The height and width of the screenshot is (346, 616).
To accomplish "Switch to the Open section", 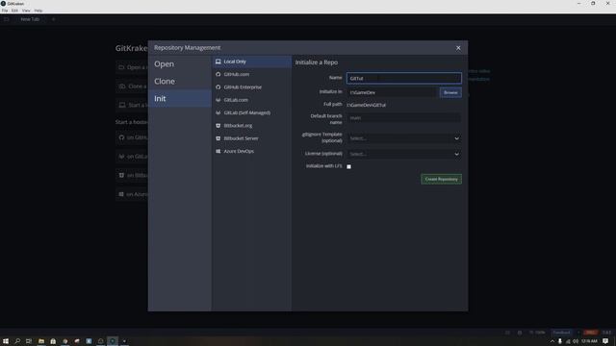I will point(180,64).
